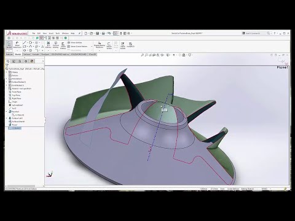Viewport: 295px width, 221px height.
Task: Select the Corner Rectangle sketch tool
Action: click(25, 47)
